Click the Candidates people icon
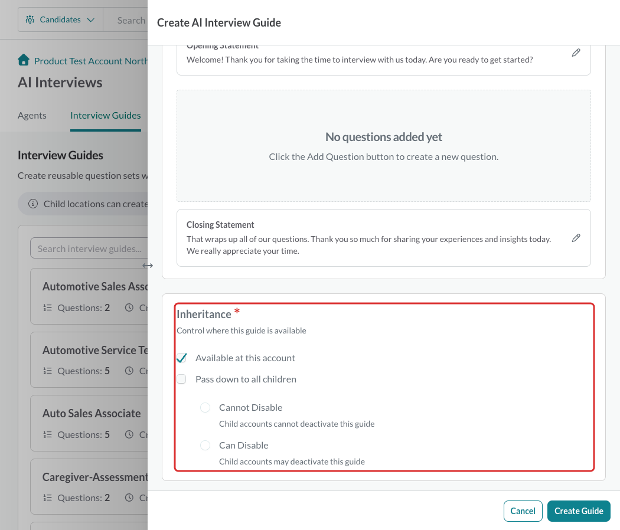Image resolution: width=620 pixels, height=530 pixels. [30, 19]
